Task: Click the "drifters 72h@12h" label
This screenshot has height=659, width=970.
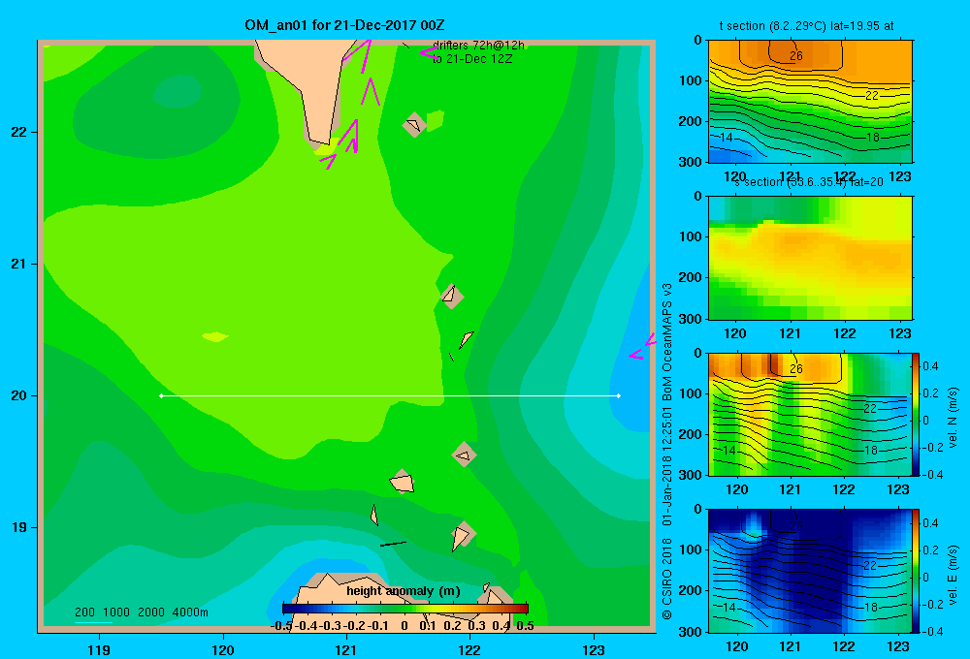Action: pos(478,46)
